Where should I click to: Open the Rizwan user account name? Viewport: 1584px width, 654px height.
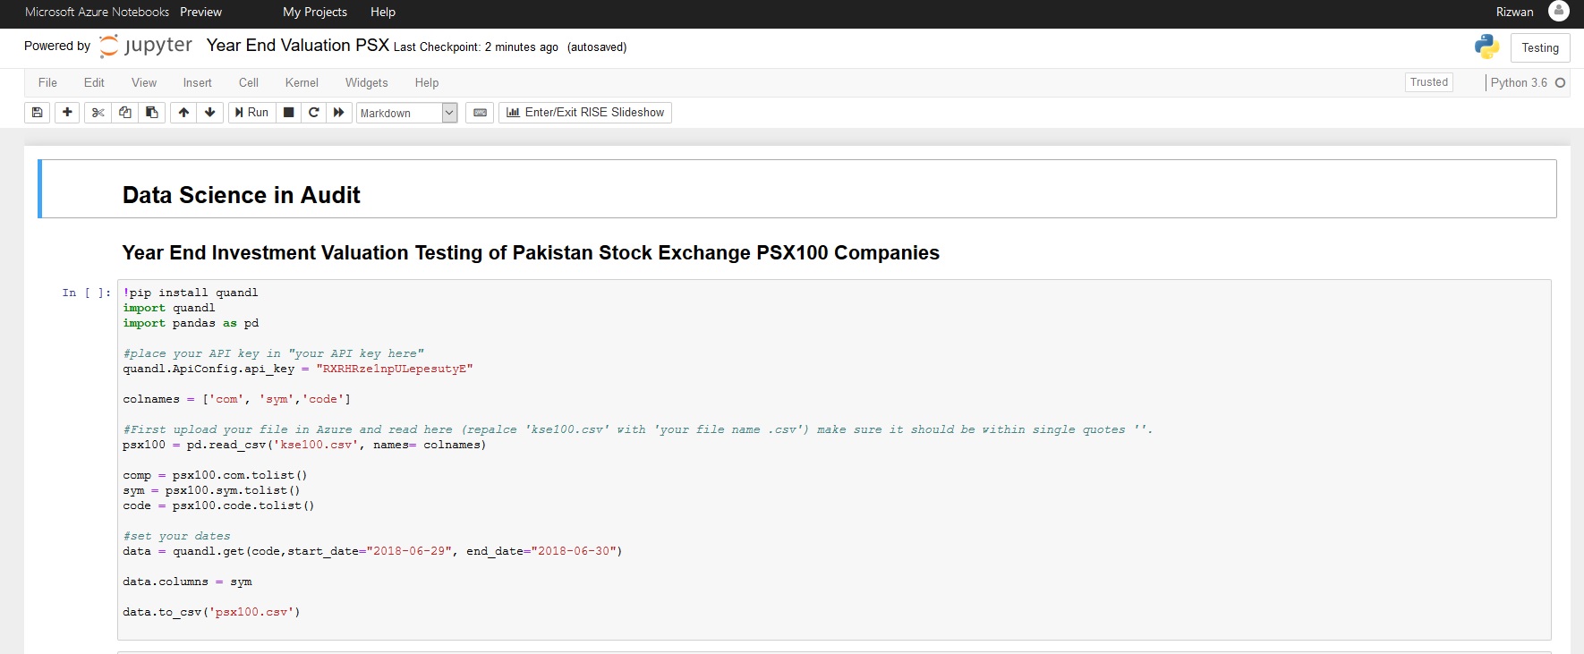tap(1514, 12)
